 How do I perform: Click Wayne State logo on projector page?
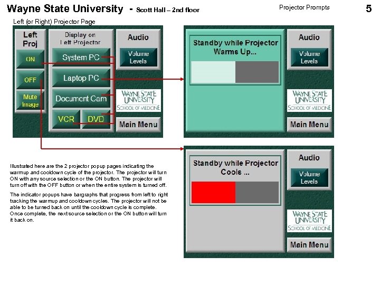tap(138, 100)
